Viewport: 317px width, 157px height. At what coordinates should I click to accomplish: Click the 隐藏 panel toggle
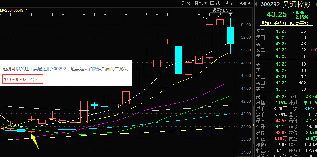coord(243,3)
